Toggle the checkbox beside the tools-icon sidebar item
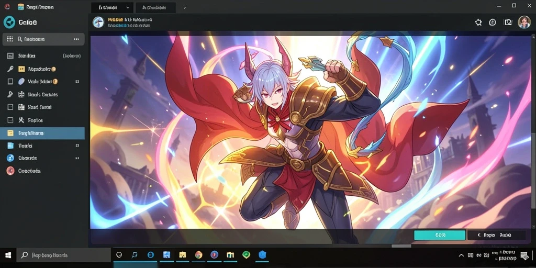This screenshot has height=268, width=536. click(x=10, y=120)
